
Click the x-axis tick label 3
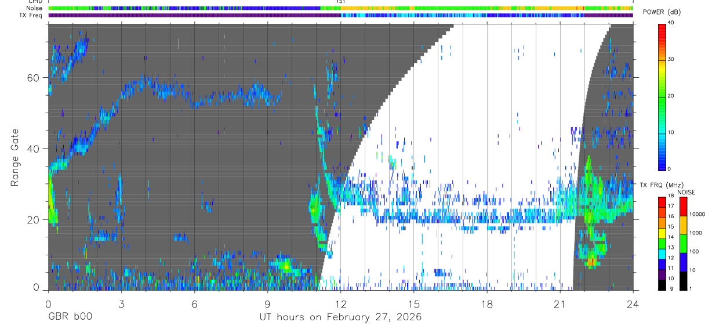pyautogui.click(x=121, y=303)
